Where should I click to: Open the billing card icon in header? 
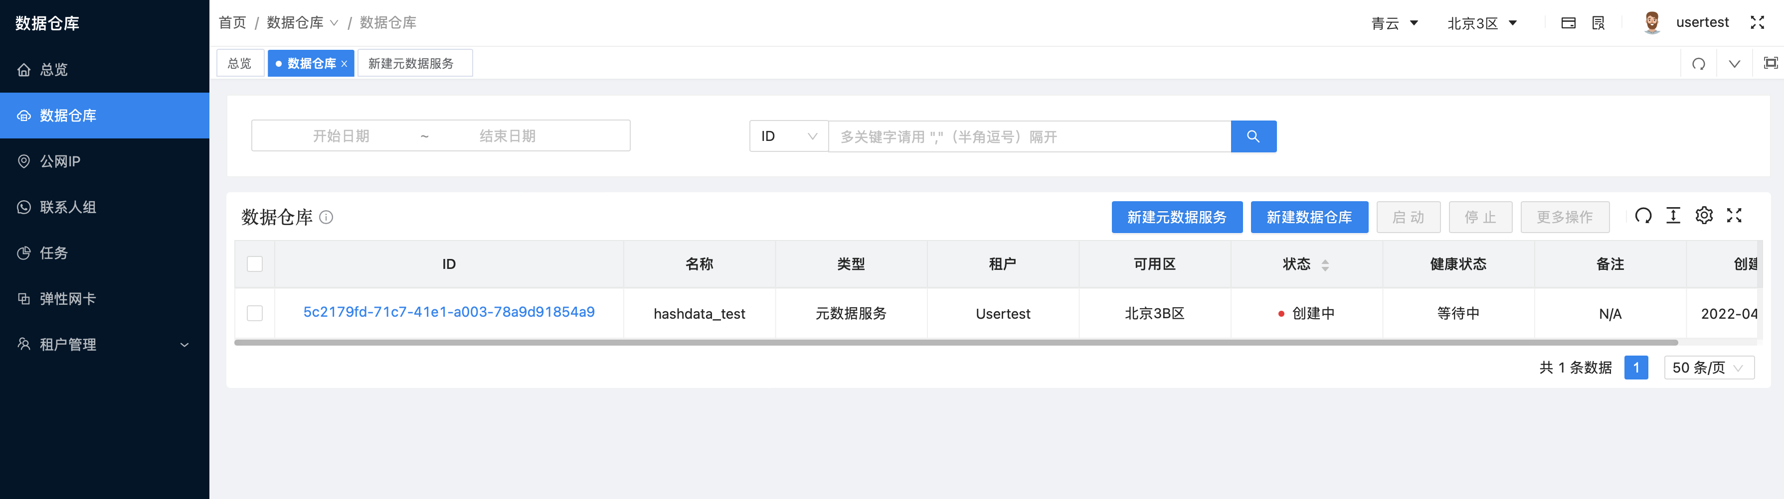tap(1569, 22)
